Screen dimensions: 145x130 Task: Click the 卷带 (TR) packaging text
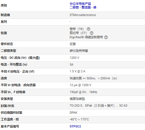tap(77, 29)
